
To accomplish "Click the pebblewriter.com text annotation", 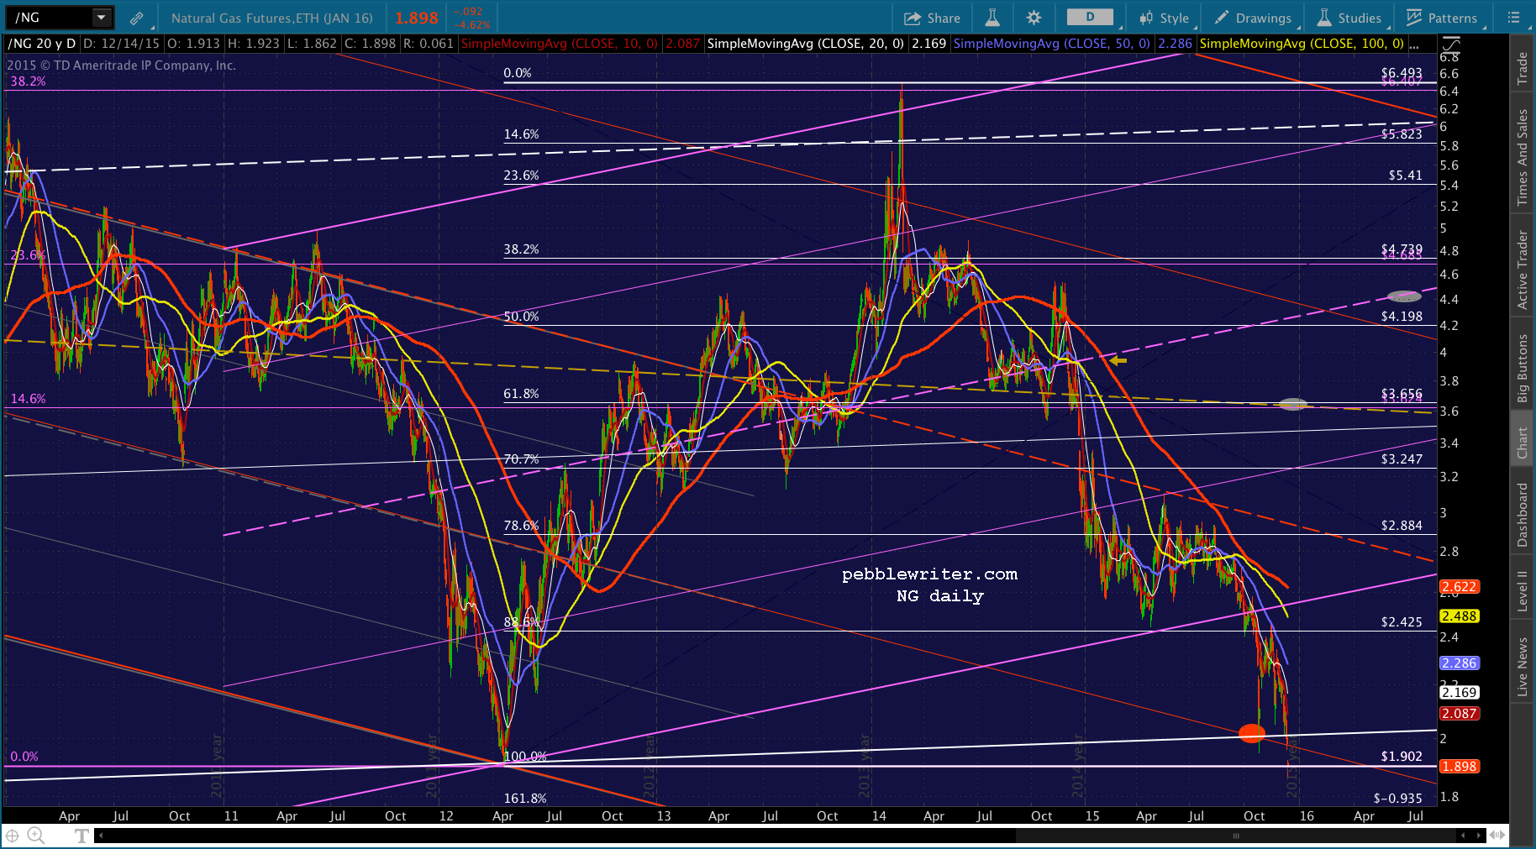I will pyautogui.click(x=929, y=574).
